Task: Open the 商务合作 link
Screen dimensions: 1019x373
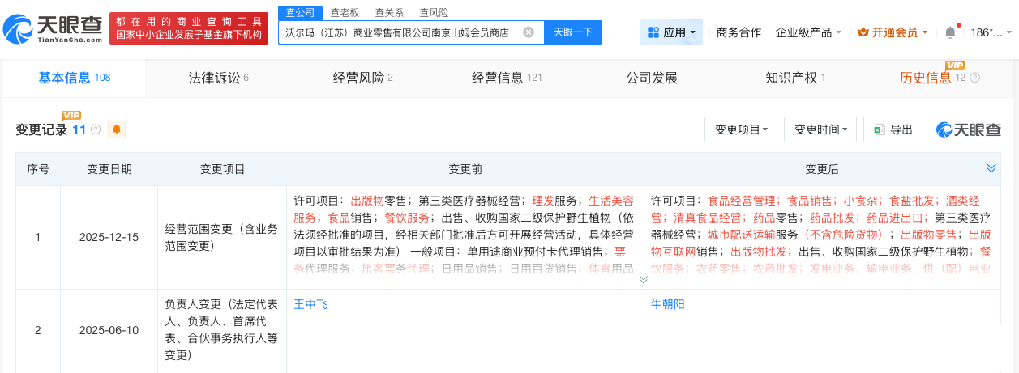Action: tap(739, 32)
